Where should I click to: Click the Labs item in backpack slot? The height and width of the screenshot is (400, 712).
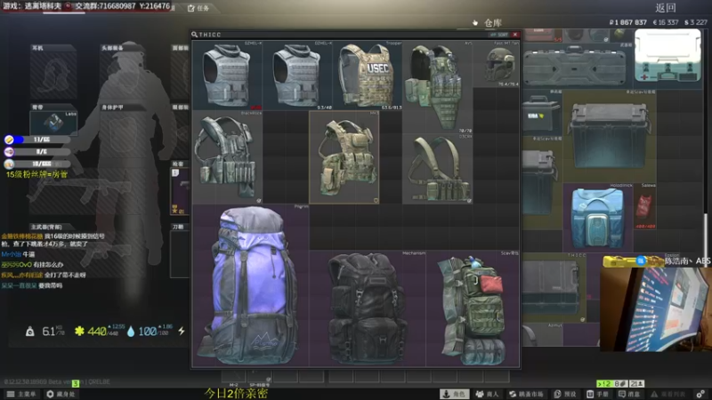53,123
